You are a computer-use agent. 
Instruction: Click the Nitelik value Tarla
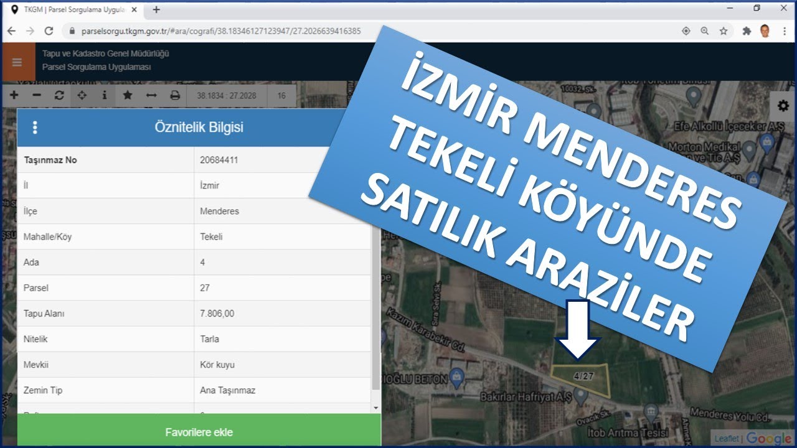tap(209, 339)
